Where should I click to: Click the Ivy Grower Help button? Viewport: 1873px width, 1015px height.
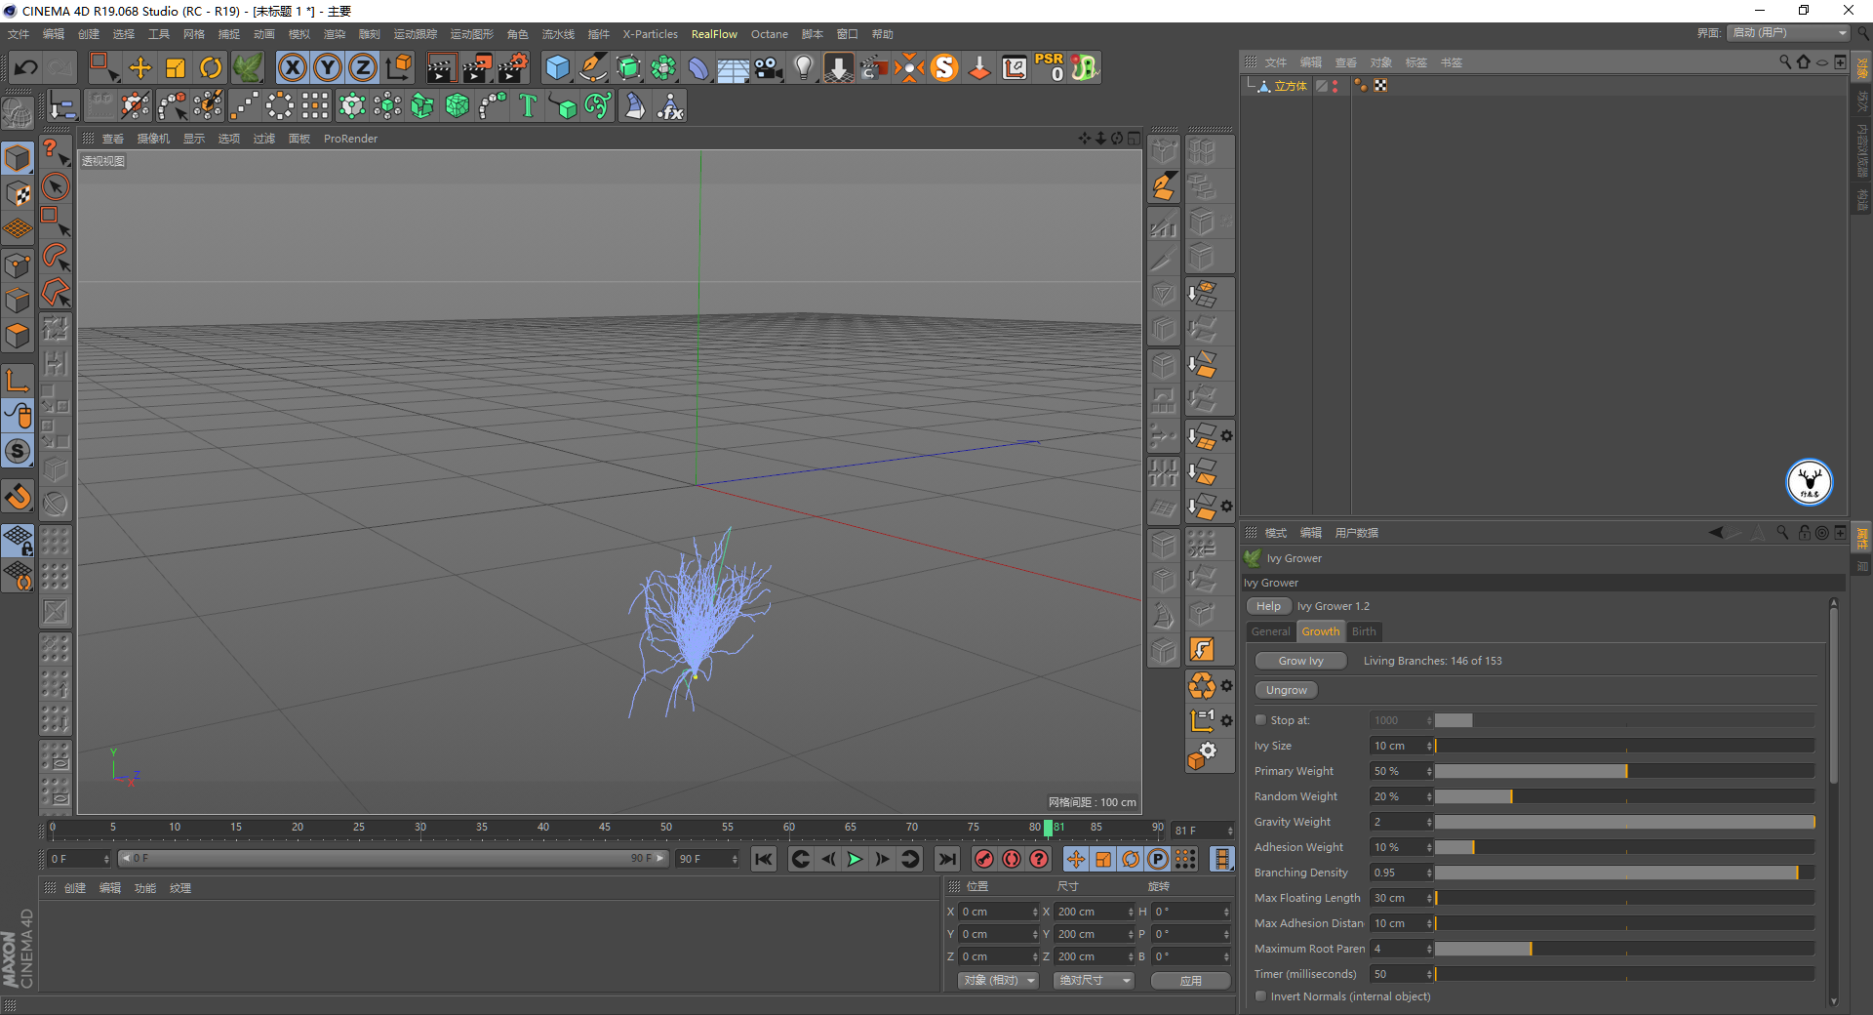[x=1268, y=606]
